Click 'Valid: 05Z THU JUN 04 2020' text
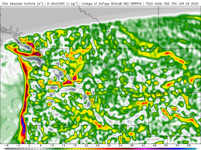This screenshot has width=201, height=150. coord(176,3)
